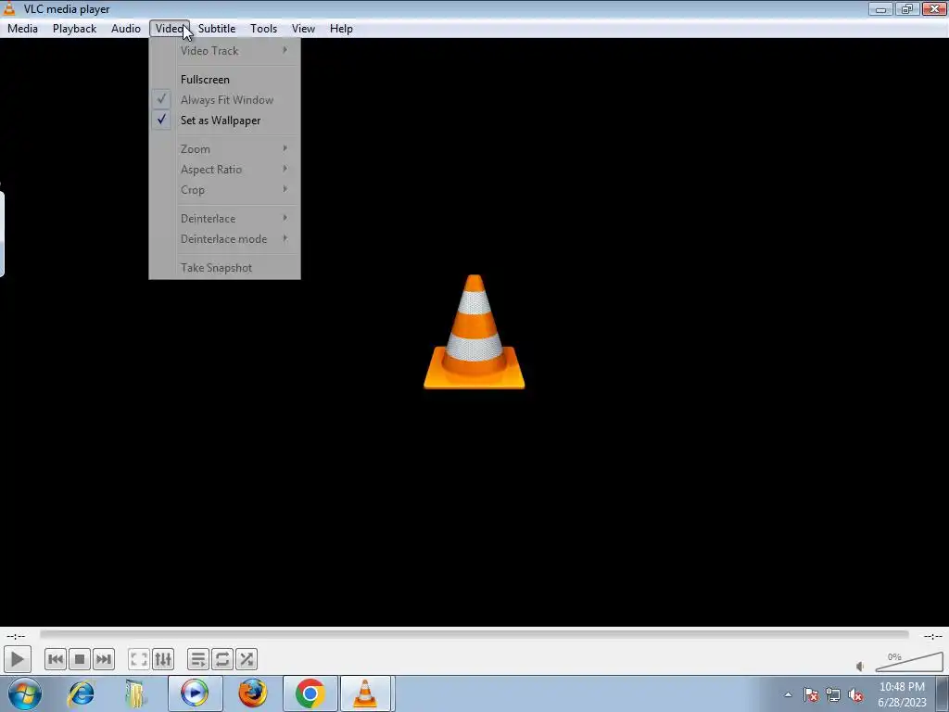
Task: Open the Audio menu
Action: (125, 29)
